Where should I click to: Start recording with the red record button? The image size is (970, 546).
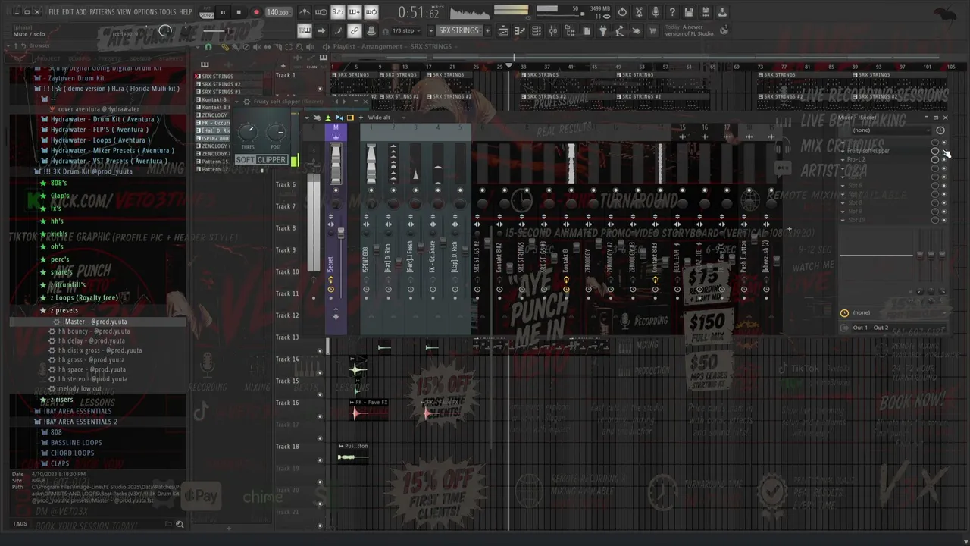coord(256,12)
